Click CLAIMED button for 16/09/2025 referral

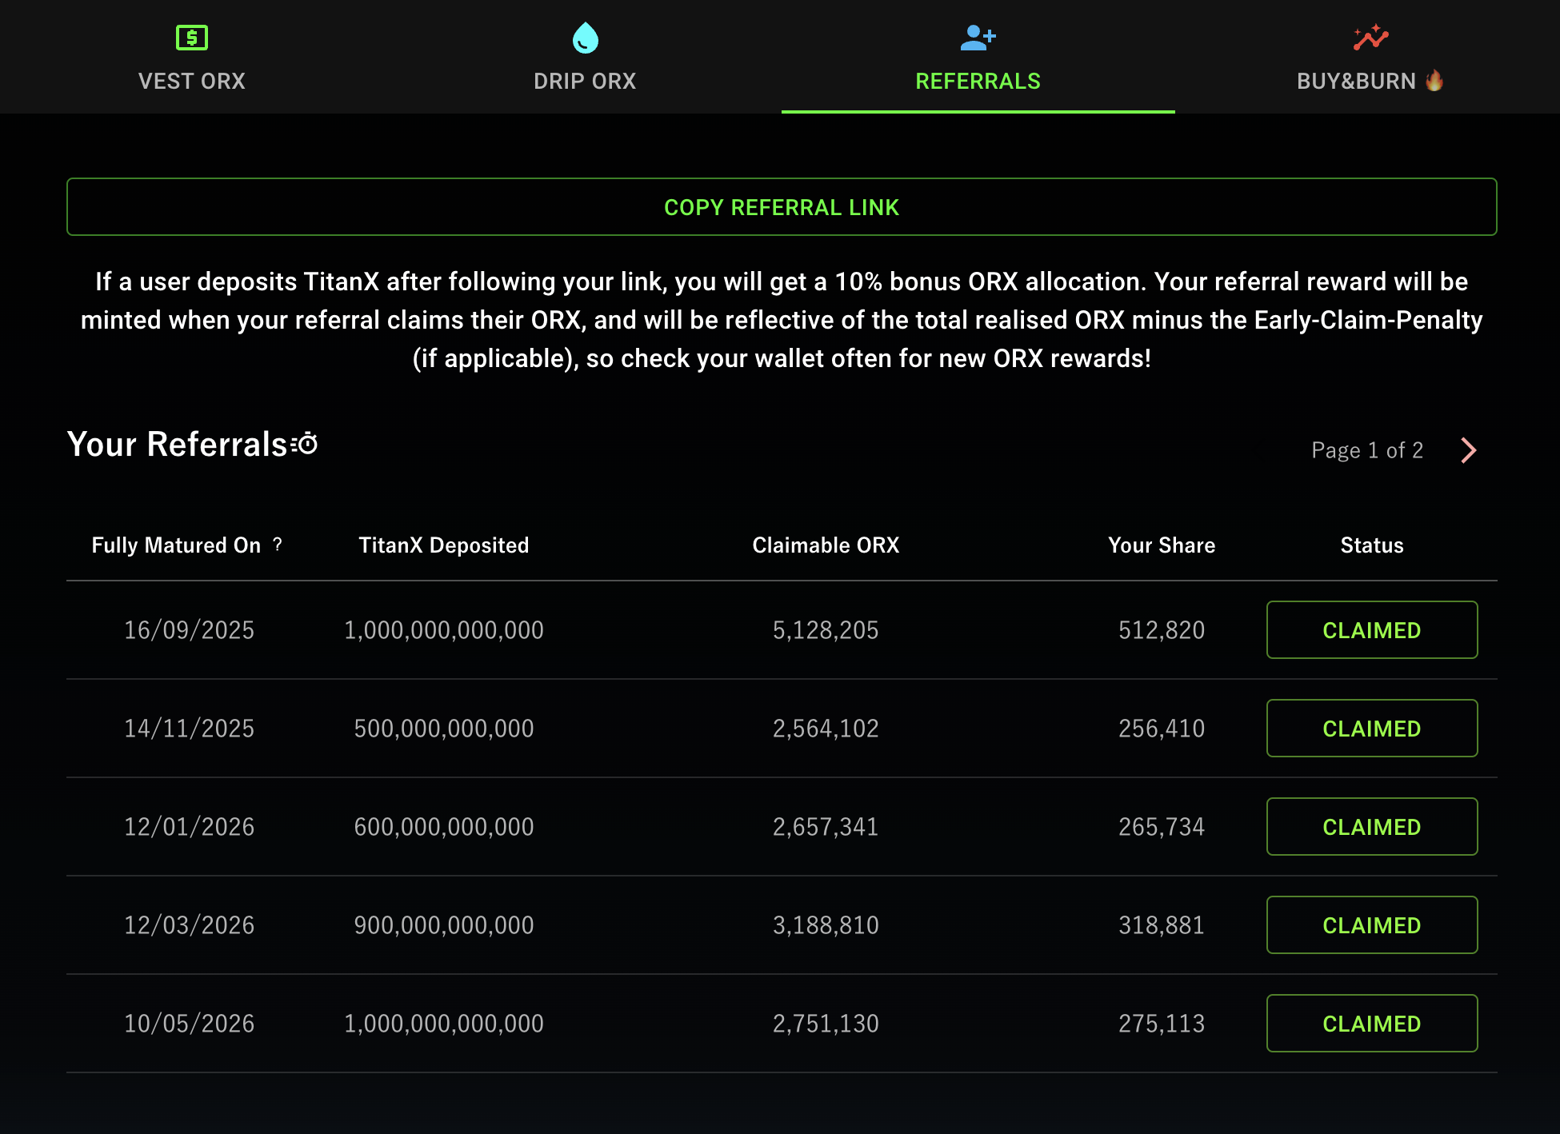click(1371, 630)
